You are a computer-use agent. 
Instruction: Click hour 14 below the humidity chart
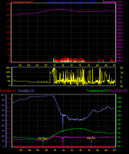[x=72, y=150]
